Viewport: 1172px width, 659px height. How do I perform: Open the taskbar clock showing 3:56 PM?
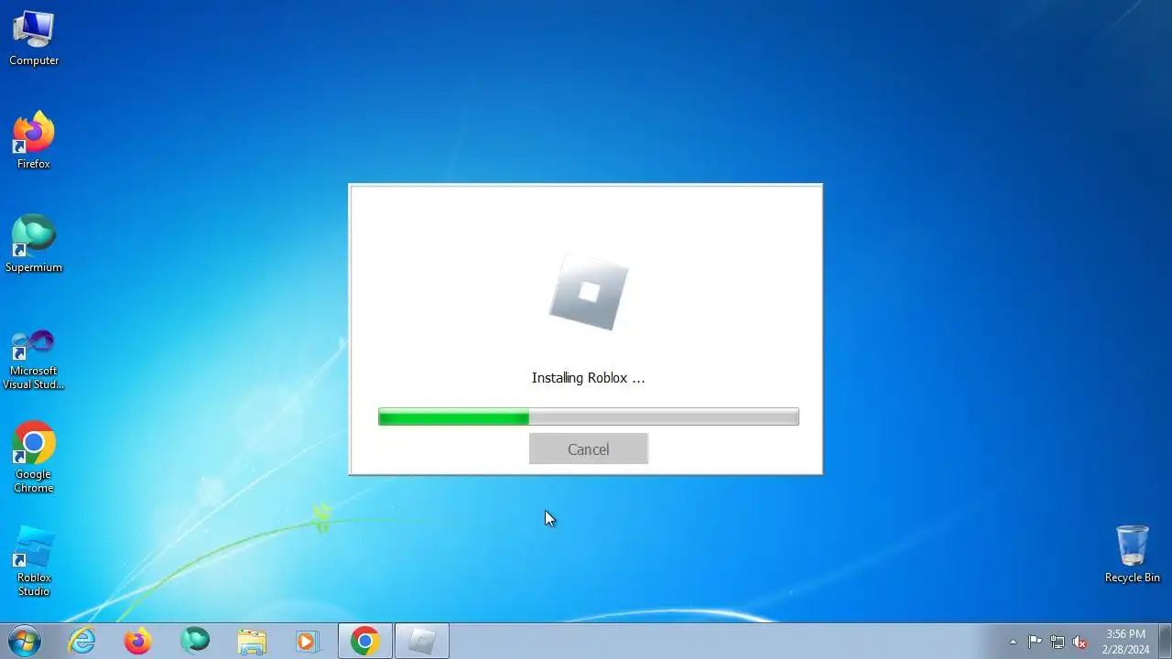(1126, 642)
